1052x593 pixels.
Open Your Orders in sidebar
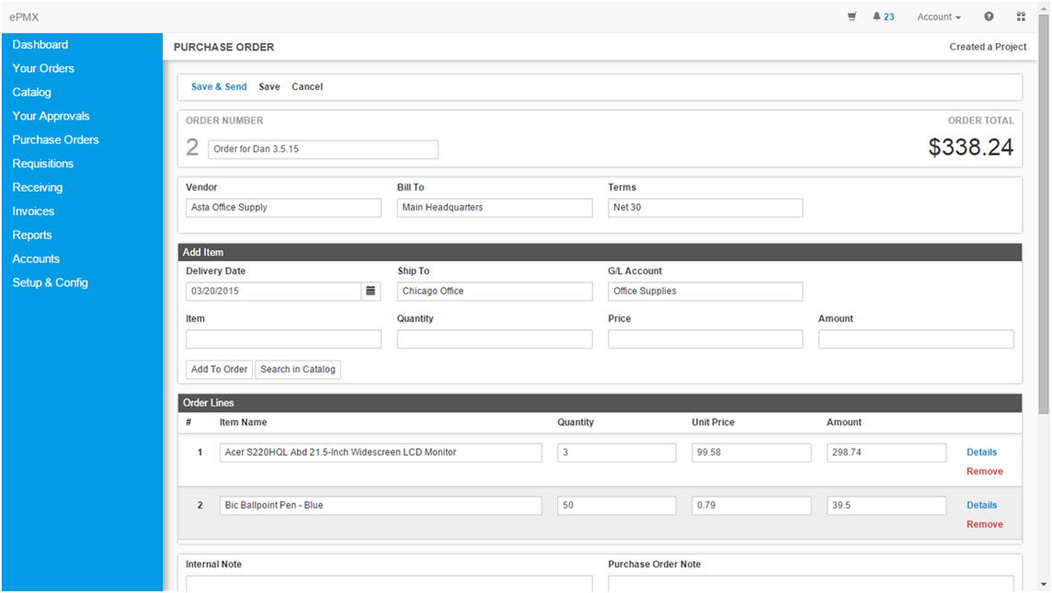point(43,68)
